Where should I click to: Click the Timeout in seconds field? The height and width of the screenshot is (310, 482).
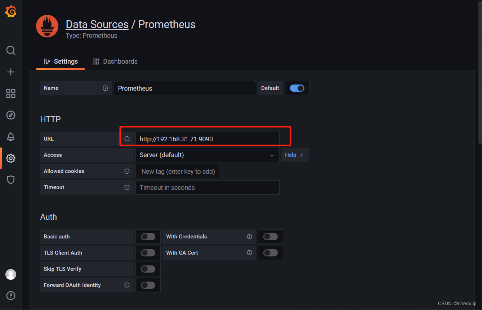click(x=207, y=187)
